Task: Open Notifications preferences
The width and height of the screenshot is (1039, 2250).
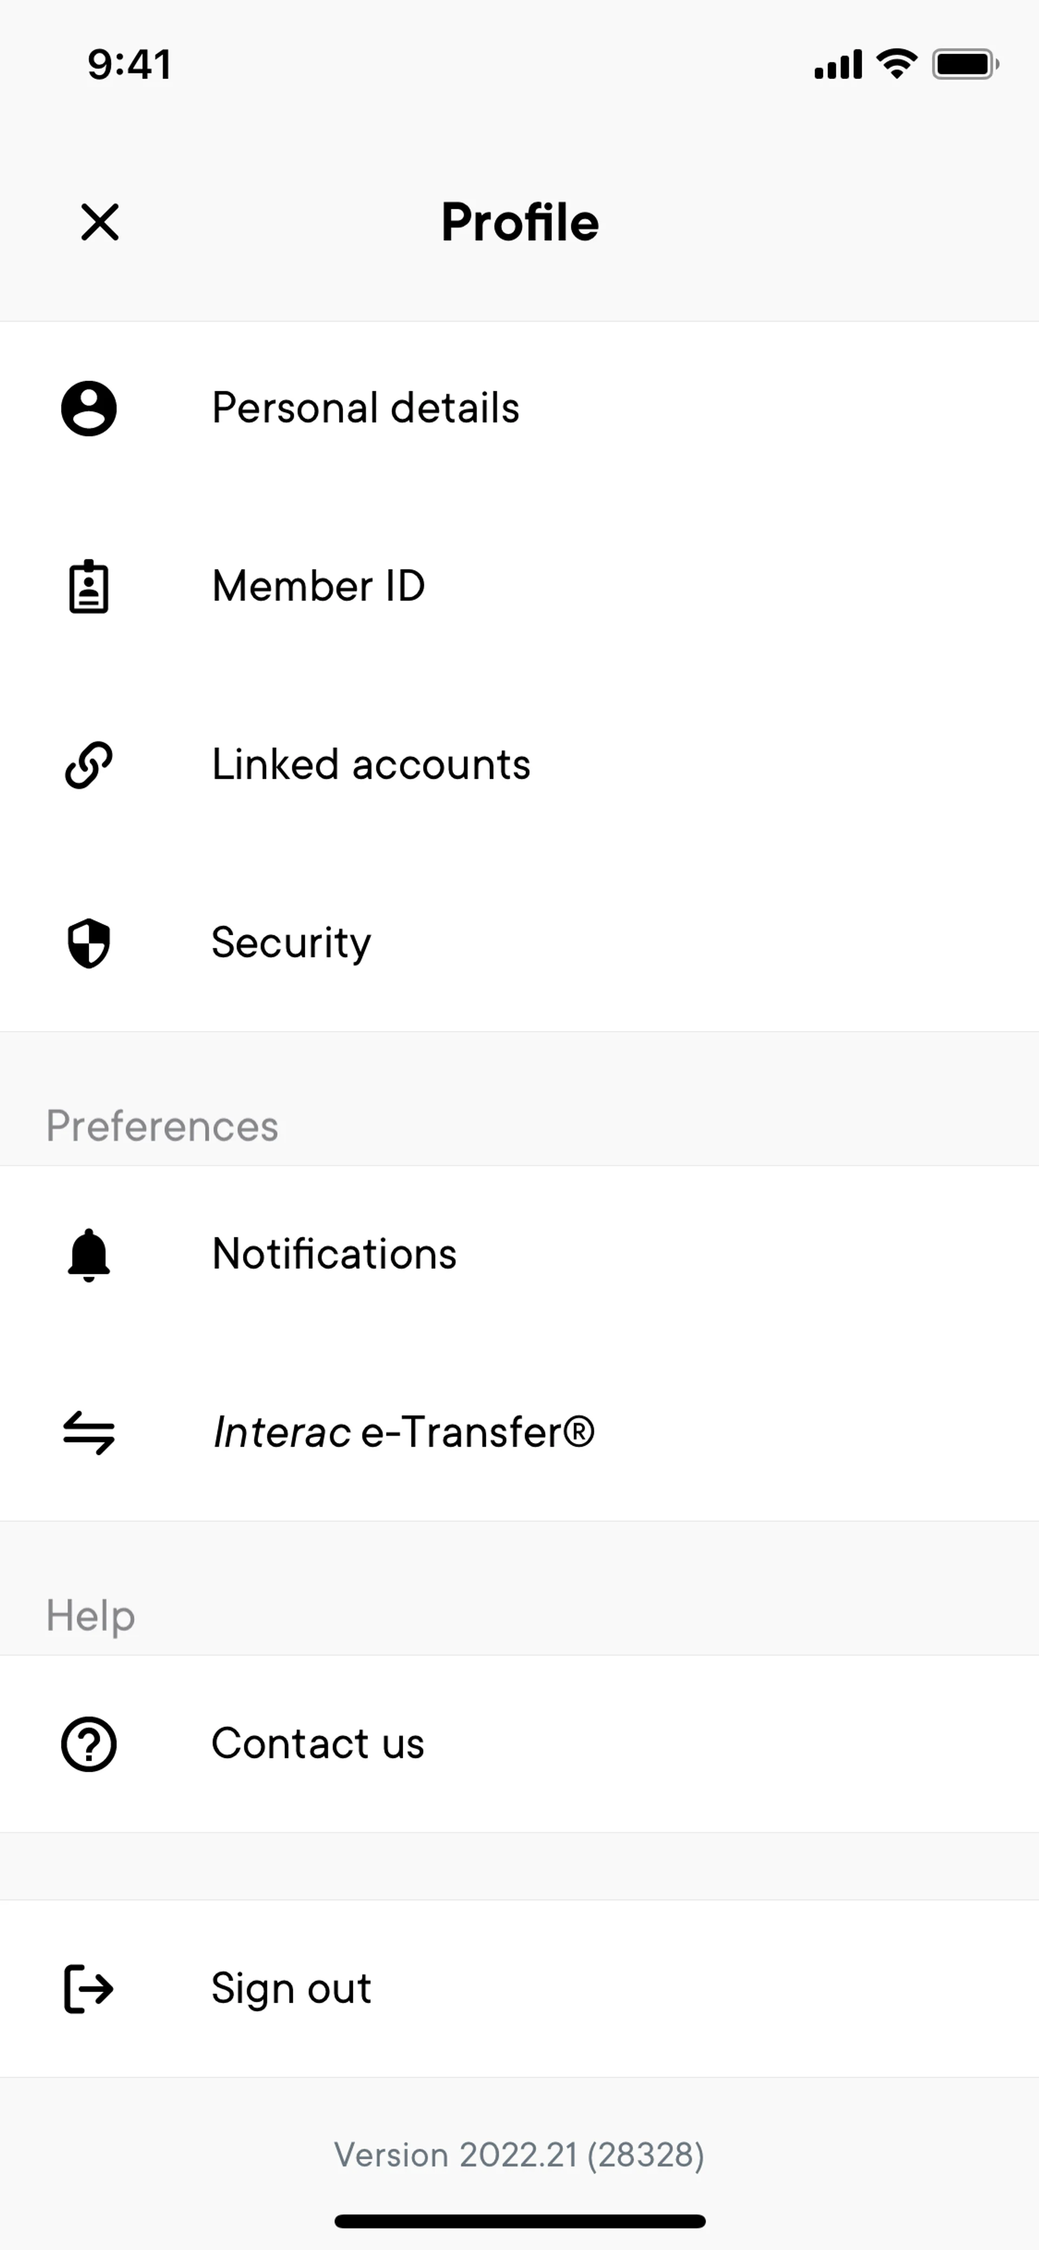Action: coord(334,1254)
